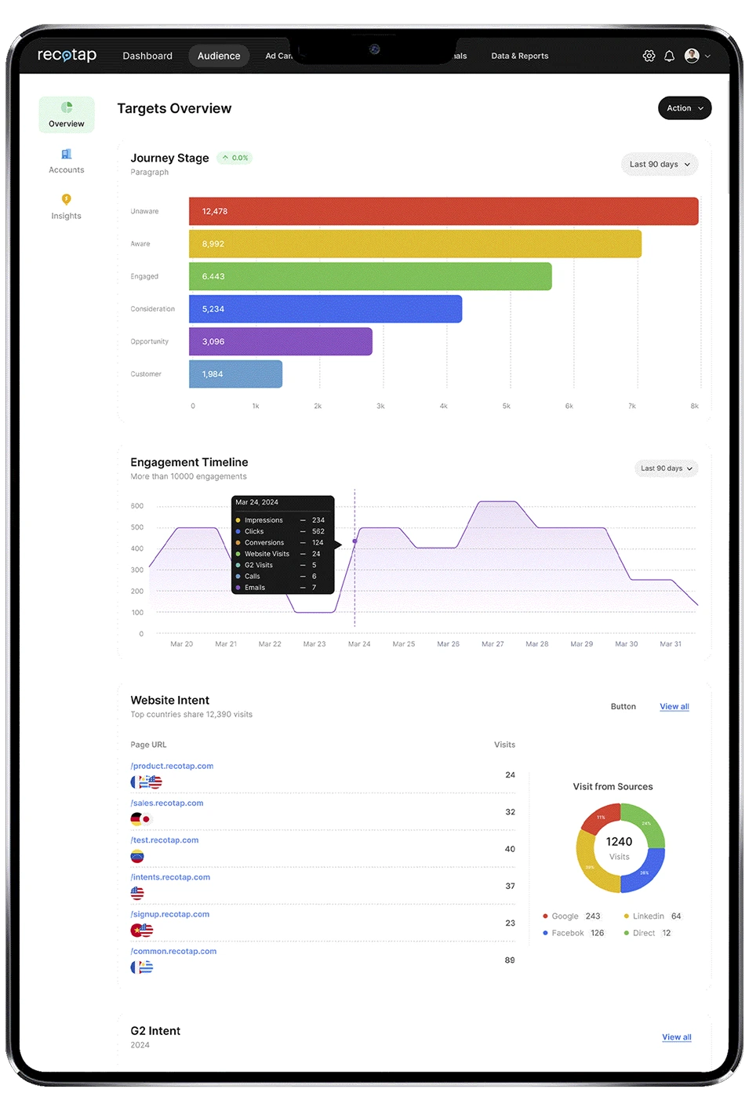Click the recotap logo
The height and width of the screenshot is (1111, 749).
67,55
